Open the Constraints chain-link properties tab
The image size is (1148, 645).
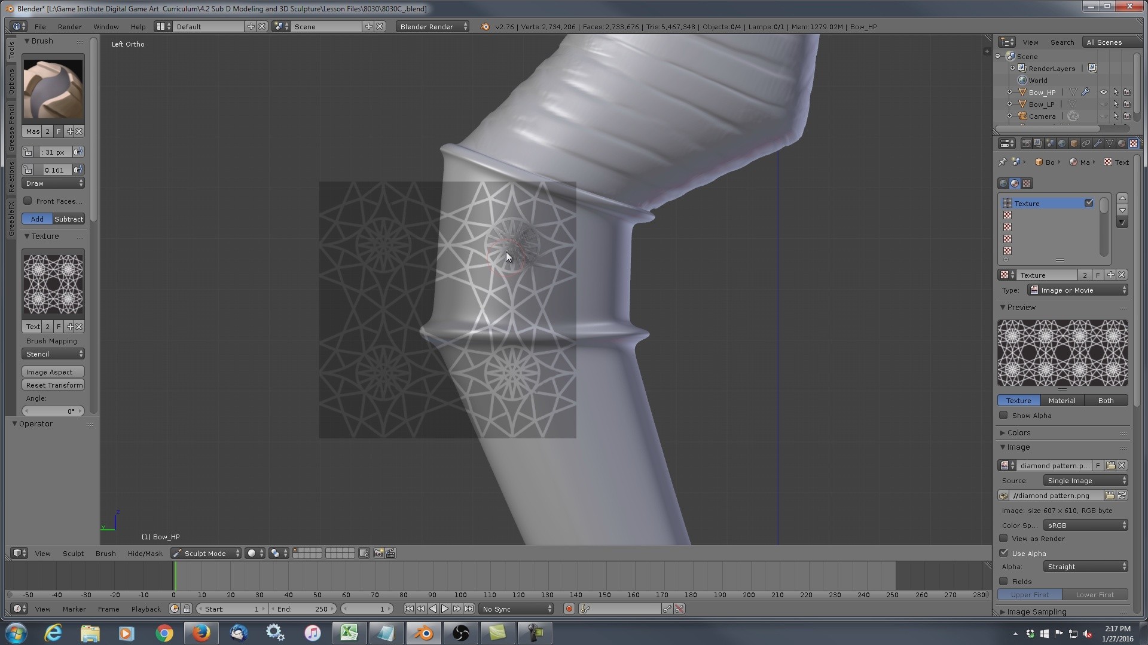(1086, 143)
